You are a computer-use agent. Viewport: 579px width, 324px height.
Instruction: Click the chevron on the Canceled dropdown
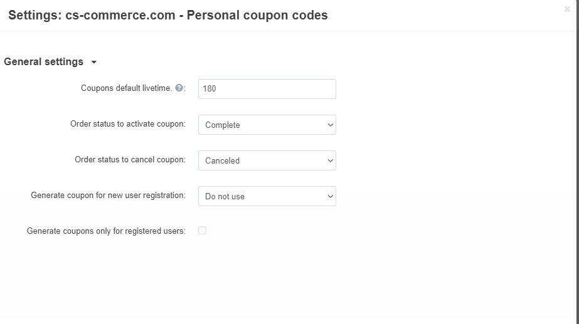pyautogui.click(x=331, y=160)
